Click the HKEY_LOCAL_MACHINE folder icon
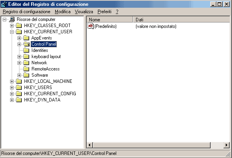Image resolution: width=232 pixels, height=158 pixels. [x=19, y=81]
